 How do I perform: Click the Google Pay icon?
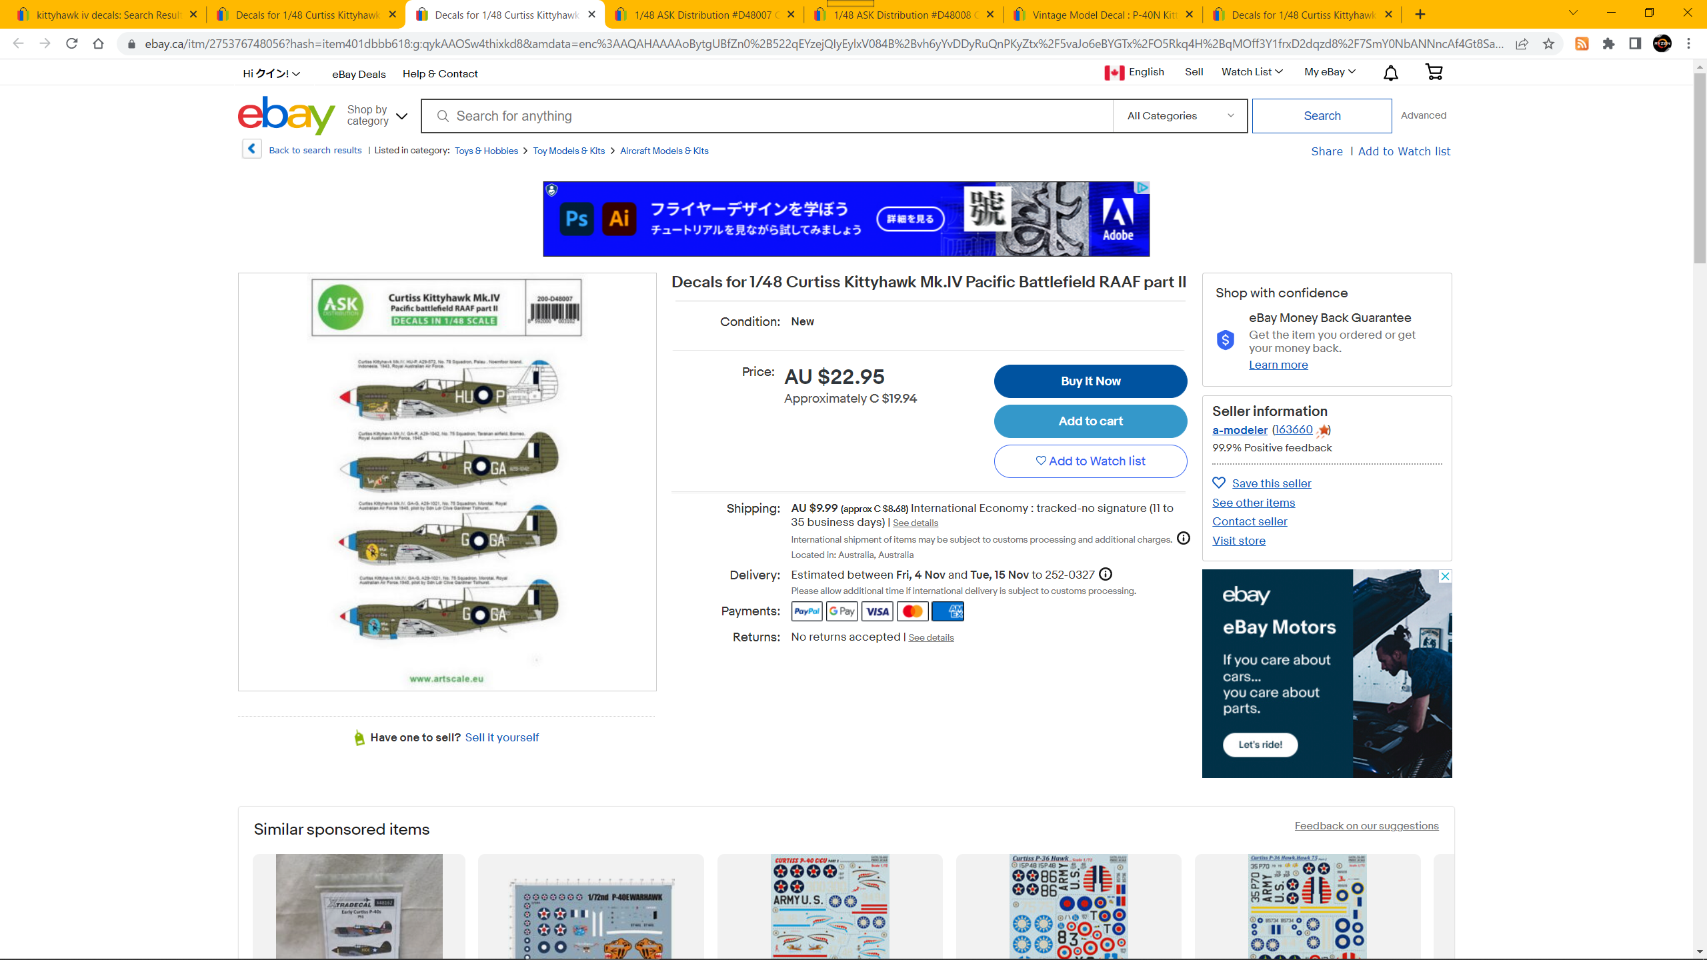click(x=842, y=611)
